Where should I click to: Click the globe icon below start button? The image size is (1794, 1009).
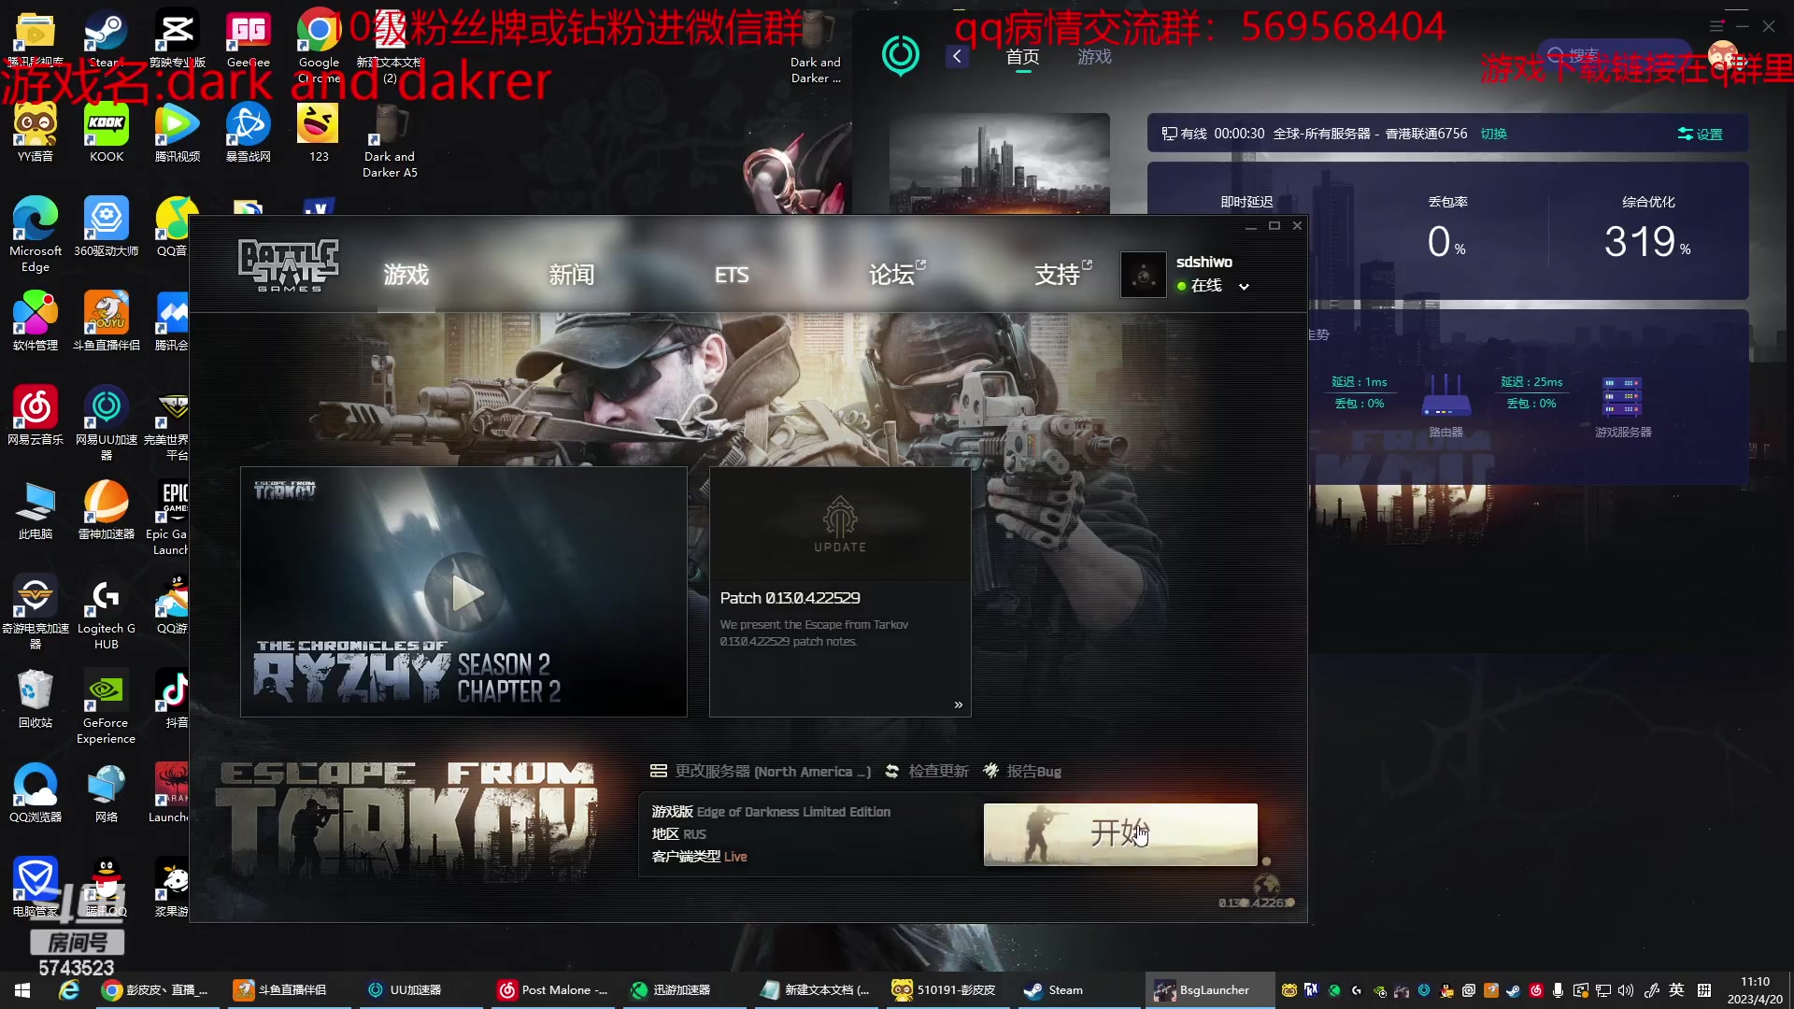point(1266,885)
